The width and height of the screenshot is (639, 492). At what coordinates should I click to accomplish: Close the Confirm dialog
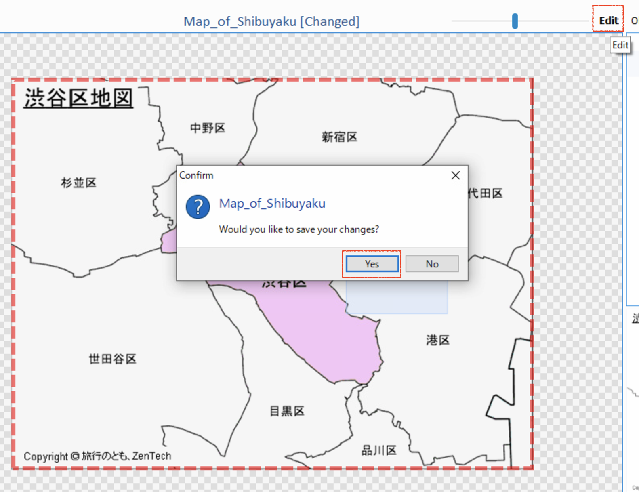pyautogui.click(x=455, y=175)
